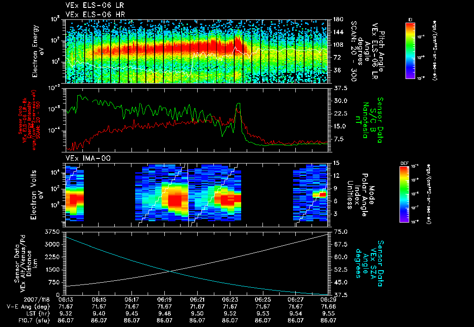Click the pitch angle tick 180
This screenshot has height=327, width=474.
tap(338, 19)
